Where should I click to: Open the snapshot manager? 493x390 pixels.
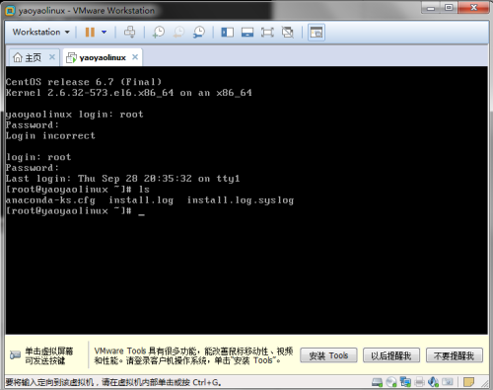click(x=199, y=32)
